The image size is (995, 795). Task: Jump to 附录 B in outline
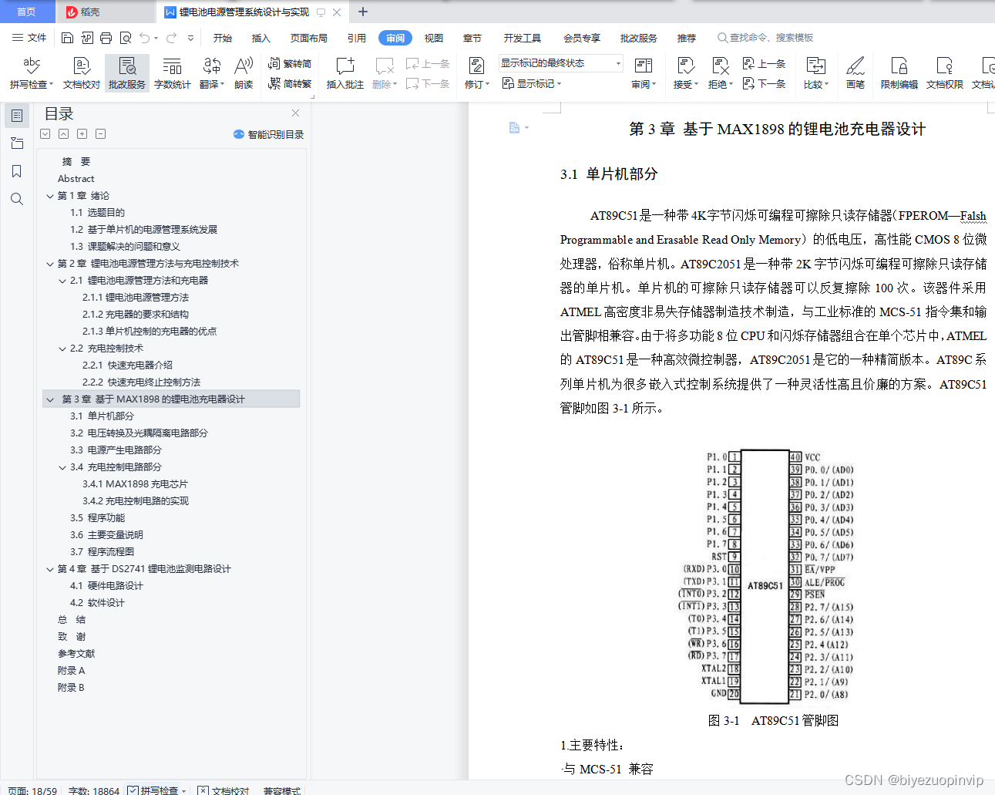point(71,688)
